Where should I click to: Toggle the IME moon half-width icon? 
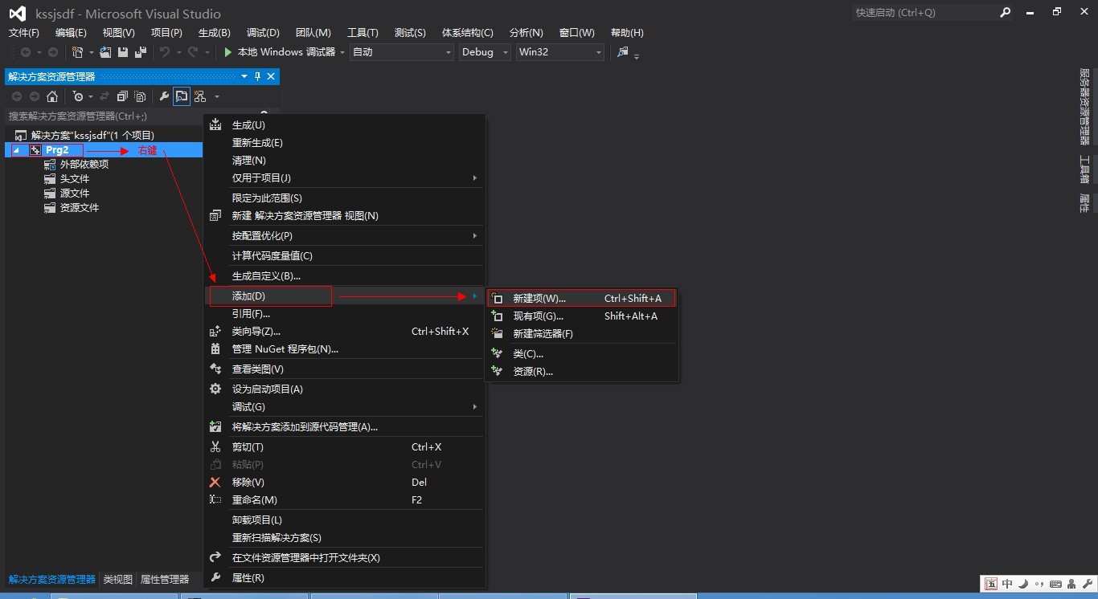click(x=1023, y=585)
